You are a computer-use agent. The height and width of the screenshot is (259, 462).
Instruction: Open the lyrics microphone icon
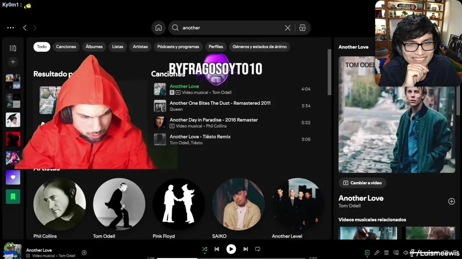tap(377, 253)
